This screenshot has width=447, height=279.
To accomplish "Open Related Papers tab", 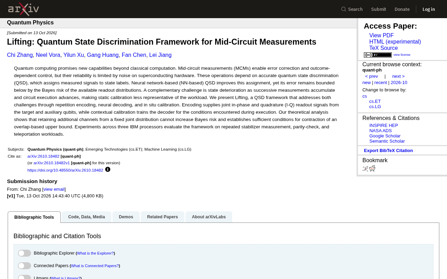I will point(162,217).
